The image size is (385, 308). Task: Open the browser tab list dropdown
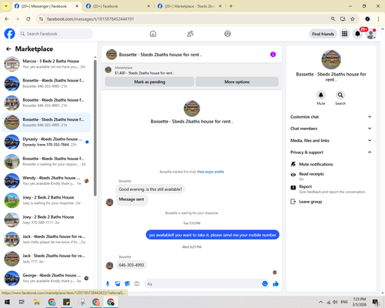[6, 6]
